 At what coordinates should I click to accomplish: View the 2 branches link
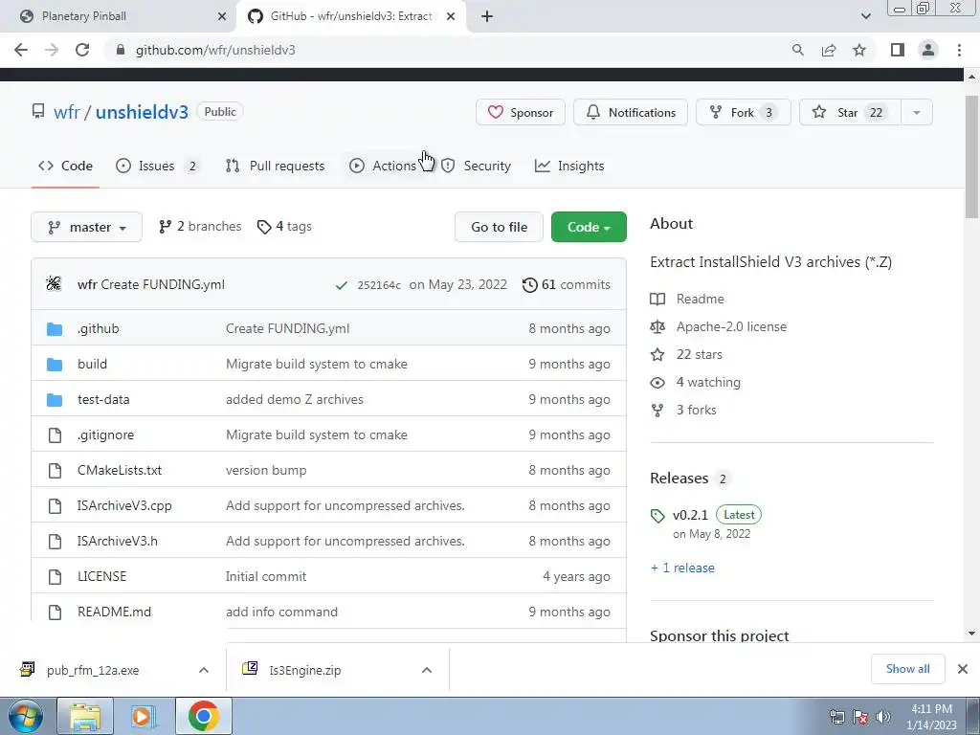coord(200,226)
